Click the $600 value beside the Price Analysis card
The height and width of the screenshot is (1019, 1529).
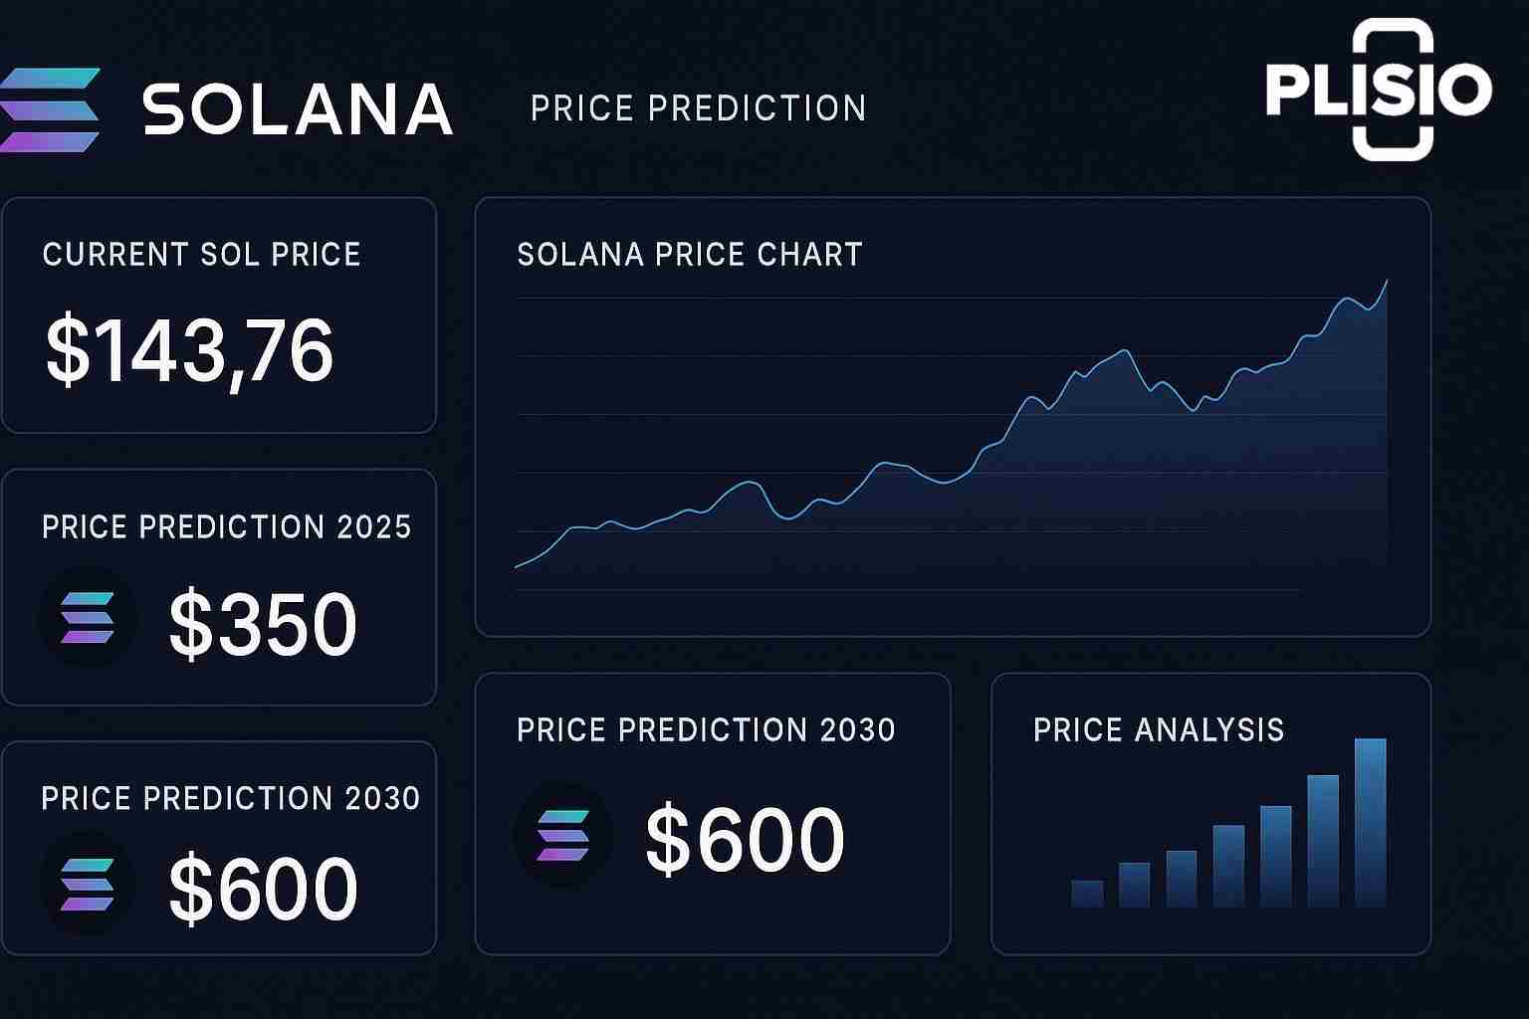[x=745, y=839]
